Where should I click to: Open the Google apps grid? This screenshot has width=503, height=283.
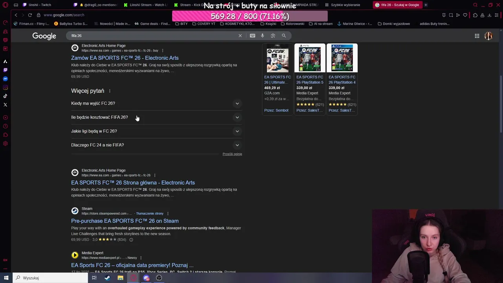point(477,36)
